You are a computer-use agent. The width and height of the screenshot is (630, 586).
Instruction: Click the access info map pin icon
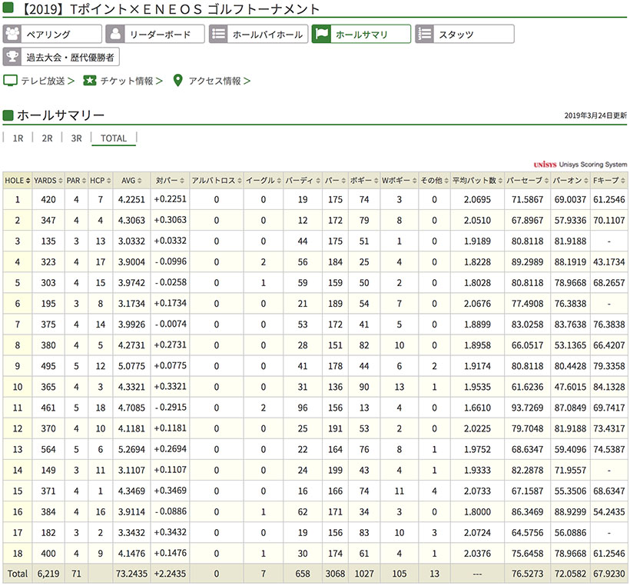pyautogui.click(x=178, y=81)
